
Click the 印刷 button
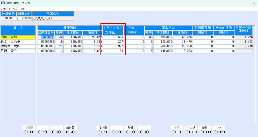pos(205,128)
